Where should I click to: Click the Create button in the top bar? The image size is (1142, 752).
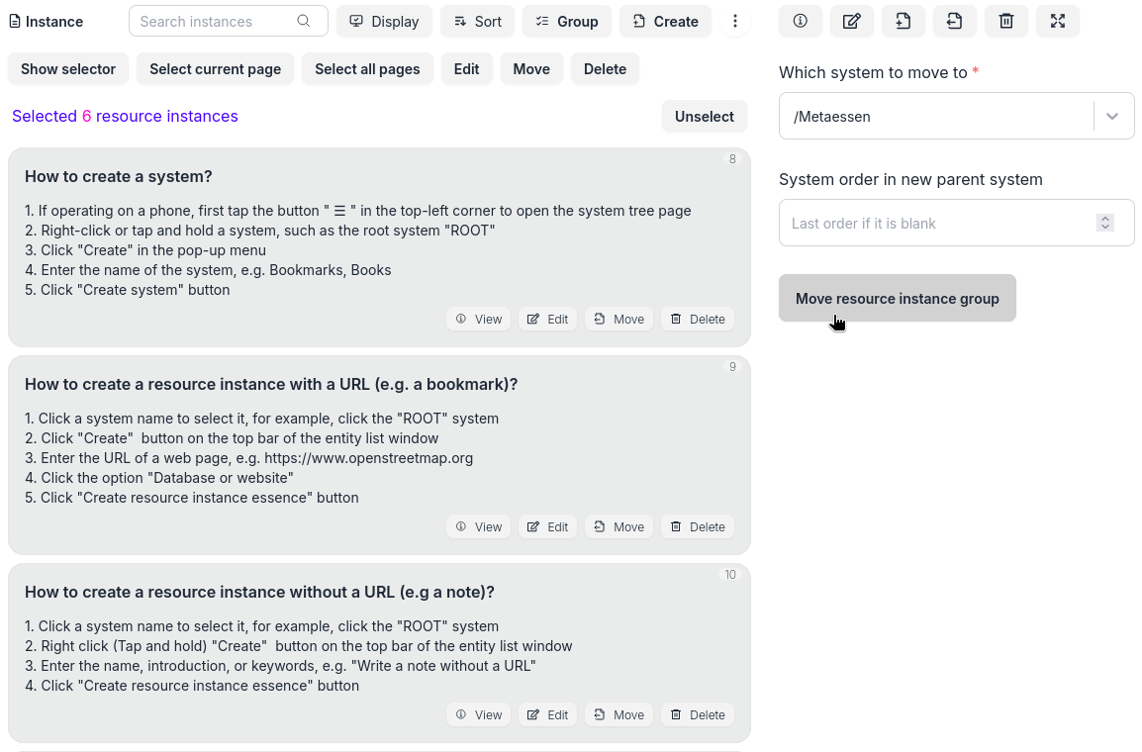tap(665, 21)
